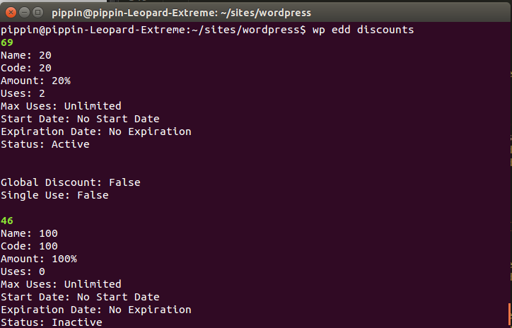The width and height of the screenshot is (512, 328).
Task: Click the 'Amount: 20%' line
Action: pyautogui.click(x=35, y=81)
